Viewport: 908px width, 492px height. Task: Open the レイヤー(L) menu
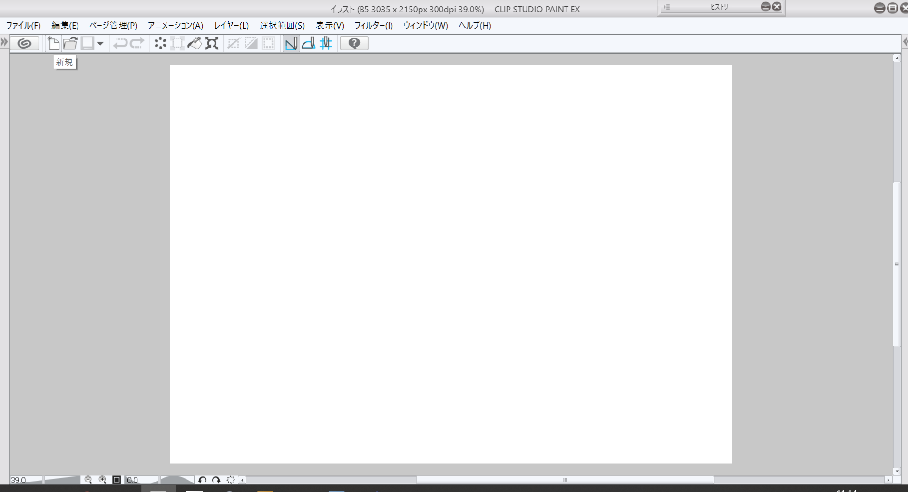click(x=231, y=25)
